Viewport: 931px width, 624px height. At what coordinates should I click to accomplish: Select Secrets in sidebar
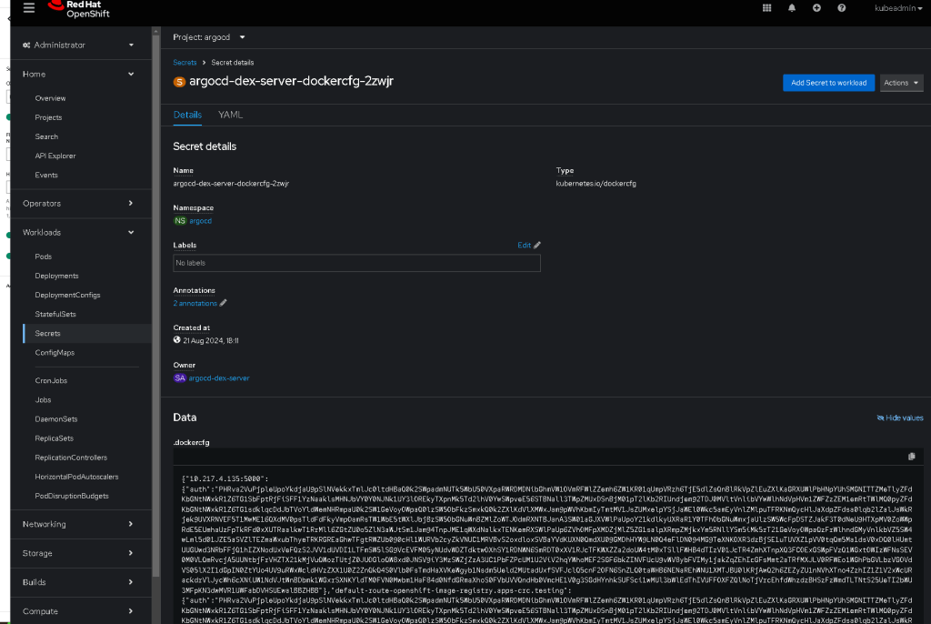click(x=47, y=334)
